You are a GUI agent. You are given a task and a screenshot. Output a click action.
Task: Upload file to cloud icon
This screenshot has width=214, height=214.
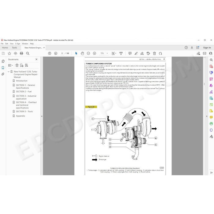15,53
